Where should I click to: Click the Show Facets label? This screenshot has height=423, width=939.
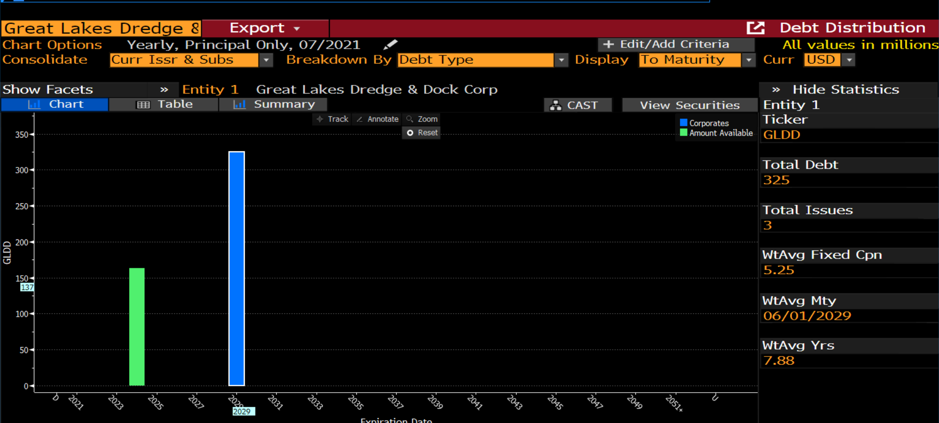(x=48, y=90)
